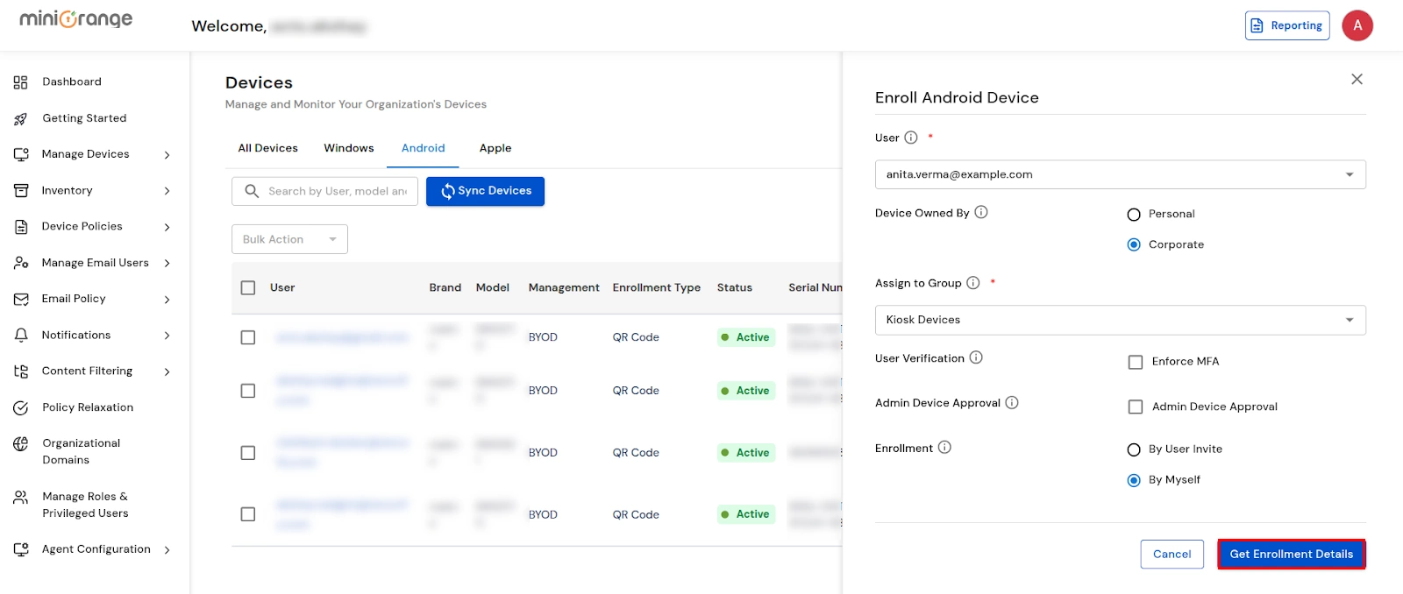Click the Organizational Domains globe icon
The width and height of the screenshot is (1403, 594).
coord(21,444)
